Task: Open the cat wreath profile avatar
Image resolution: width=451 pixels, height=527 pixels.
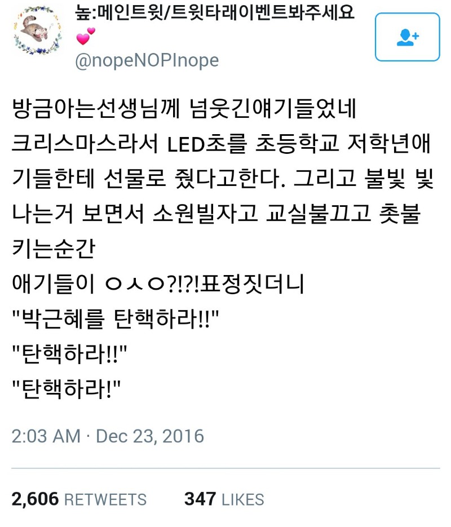Action: coord(37,30)
